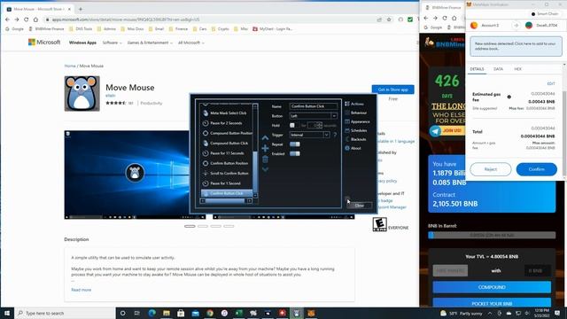567x319 pixels.
Task: Move selected action down with arrow
Action: click(265, 169)
